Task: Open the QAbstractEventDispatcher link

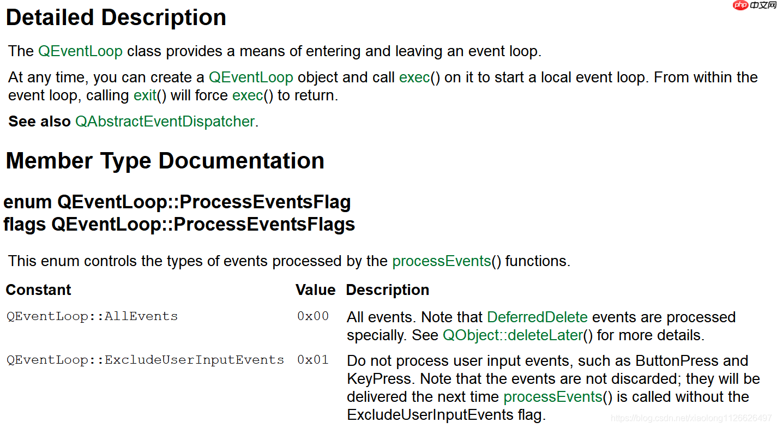Action: pos(165,122)
